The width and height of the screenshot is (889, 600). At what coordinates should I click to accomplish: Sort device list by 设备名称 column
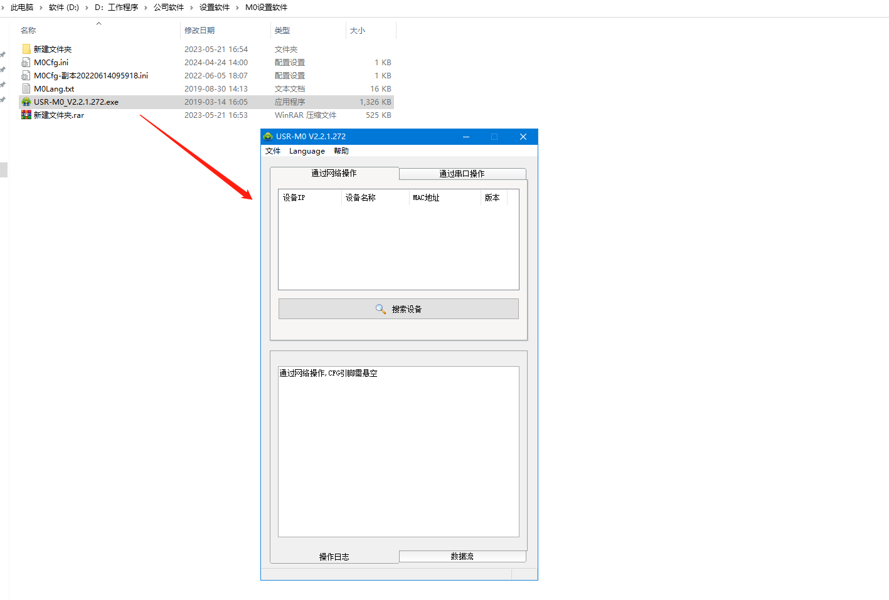(x=375, y=197)
